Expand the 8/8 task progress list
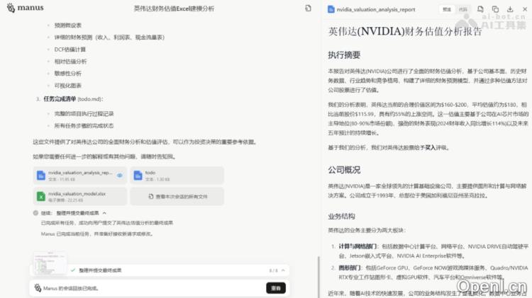 [x=282, y=270]
